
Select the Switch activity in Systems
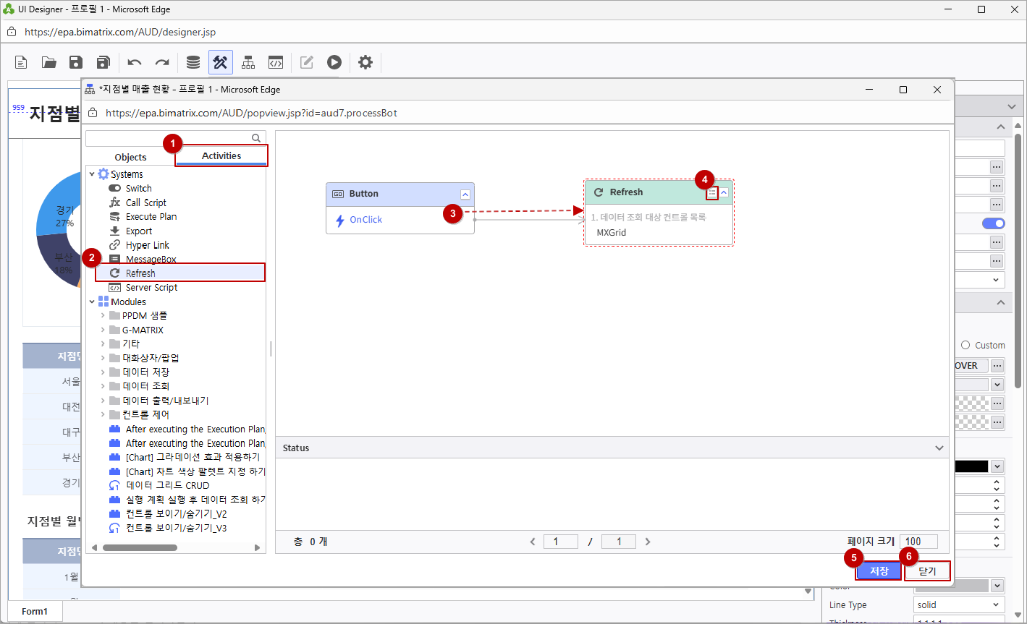click(138, 188)
